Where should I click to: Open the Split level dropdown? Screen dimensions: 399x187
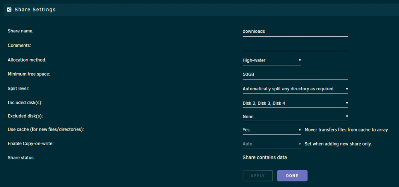coord(295,89)
